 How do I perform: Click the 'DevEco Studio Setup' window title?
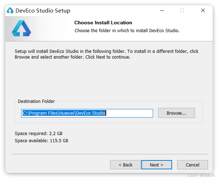click(x=43, y=11)
